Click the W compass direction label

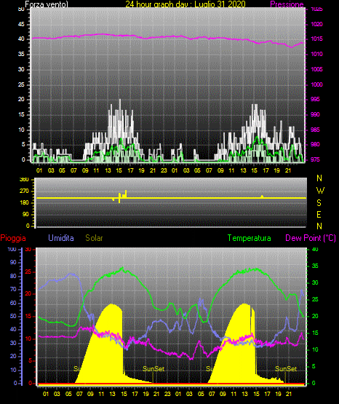click(320, 191)
